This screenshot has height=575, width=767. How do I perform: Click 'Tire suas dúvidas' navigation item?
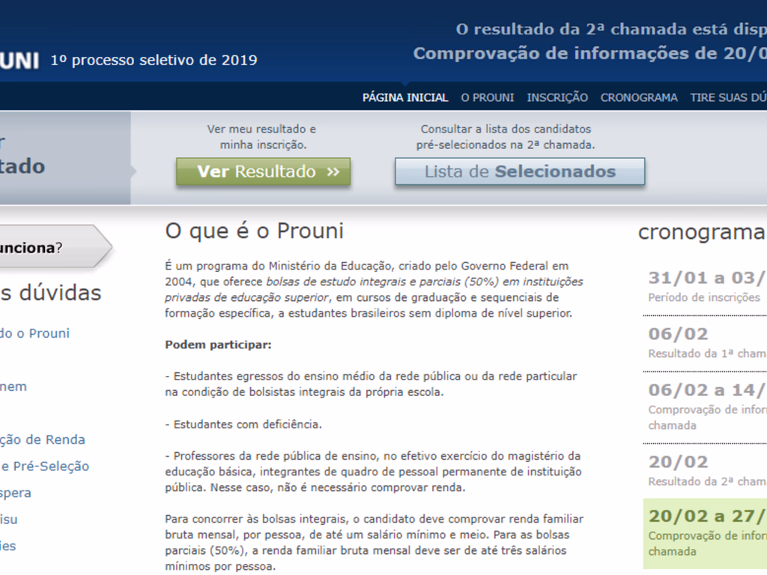729,97
